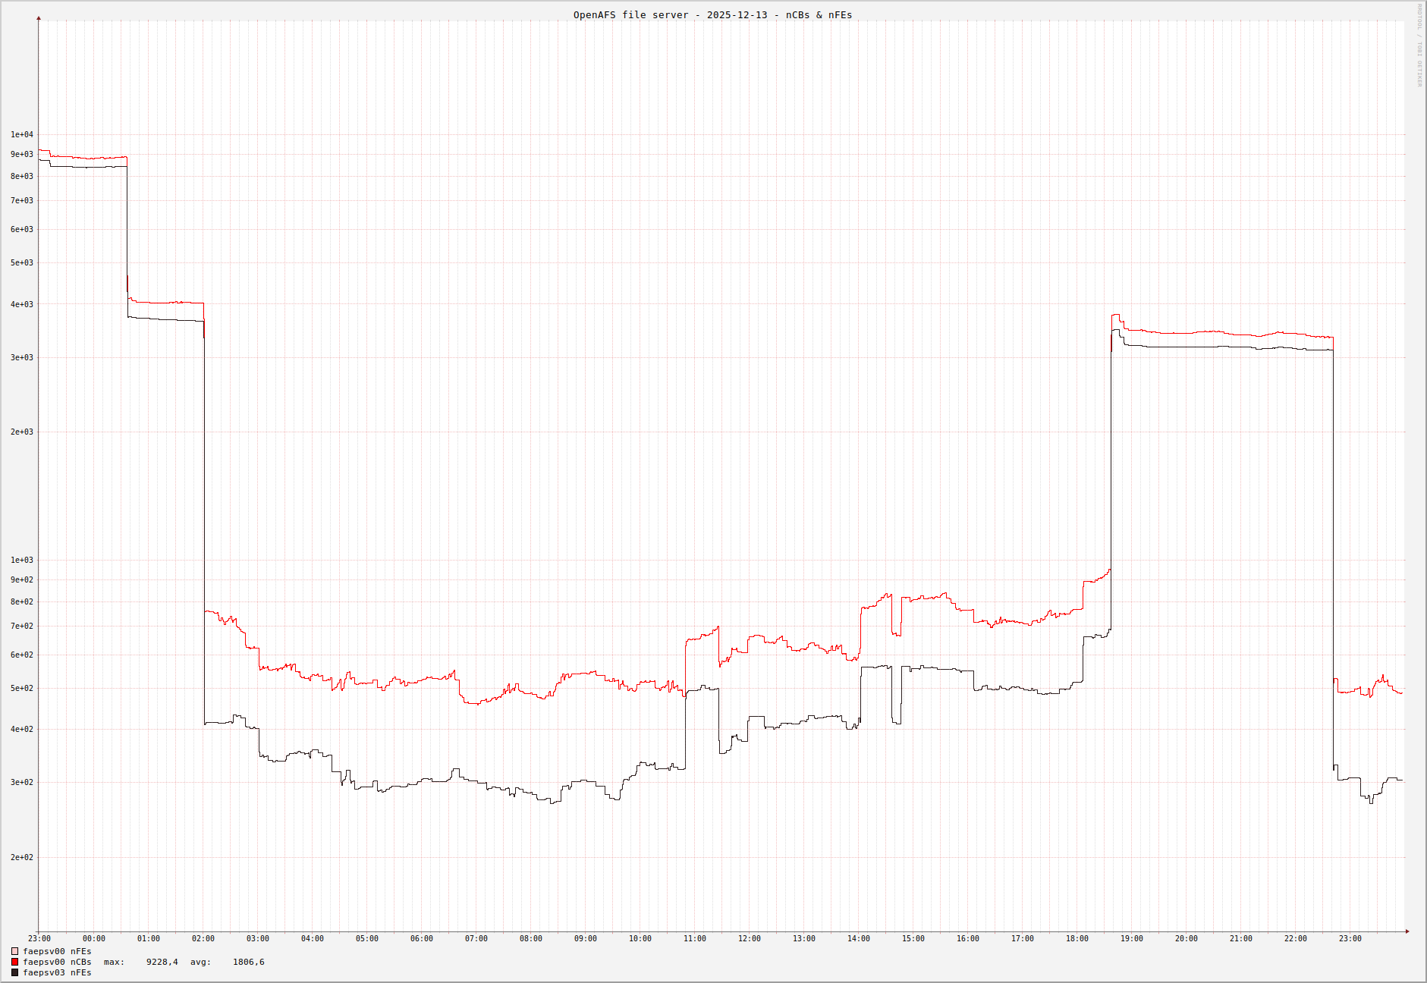
Task: Click the 5e+03 y-axis label
Action: coord(21,262)
